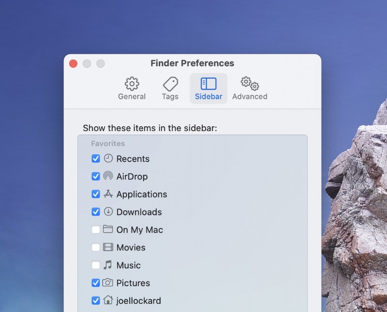Uncheck the Downloads checkbox

click(95, 212)
